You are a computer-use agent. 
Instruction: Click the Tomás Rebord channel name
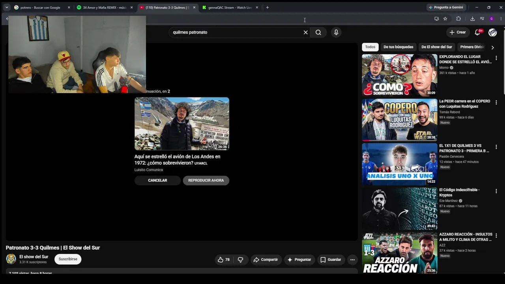point(449,112)
